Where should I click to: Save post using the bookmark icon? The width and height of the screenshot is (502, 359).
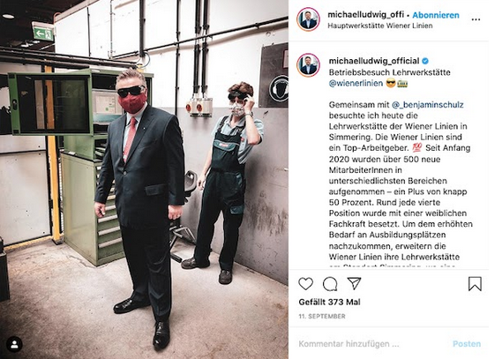(x=475, y=284)
